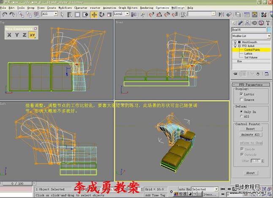The image size is (273, 198).
Task: Click the Rectangular Selection Region icon
Action: tap(77, 15)
